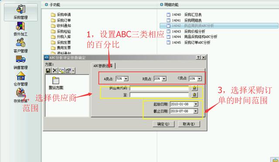Screen dimensions: 279x162
Task: Click the dialog help question mark button
Action: coord(198,57)
